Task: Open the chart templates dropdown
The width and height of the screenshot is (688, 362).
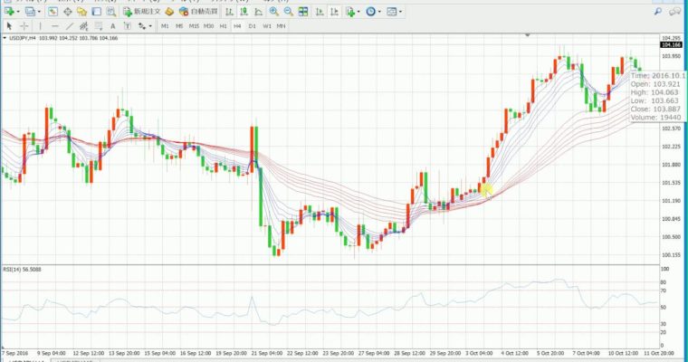Action: coord(395,13)
